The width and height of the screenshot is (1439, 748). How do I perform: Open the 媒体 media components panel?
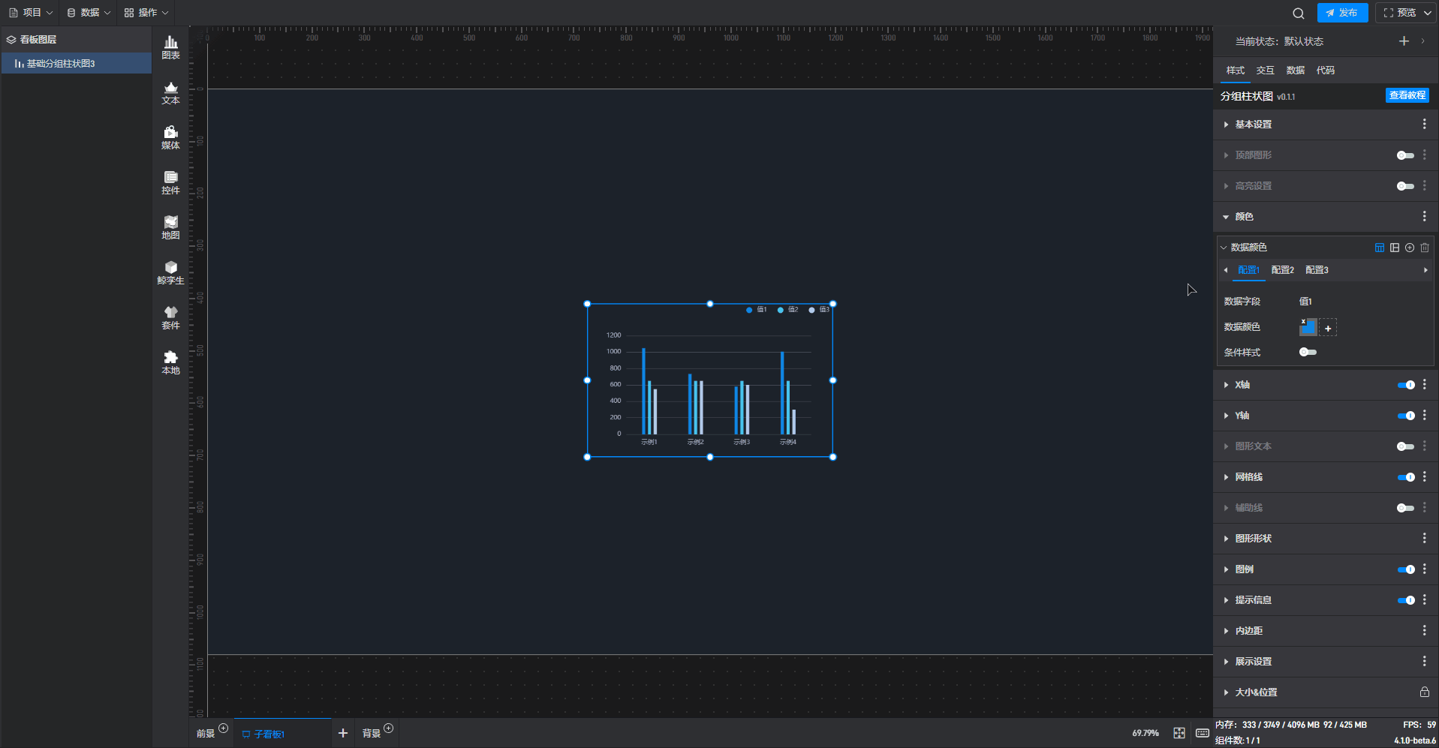[170, 138]
